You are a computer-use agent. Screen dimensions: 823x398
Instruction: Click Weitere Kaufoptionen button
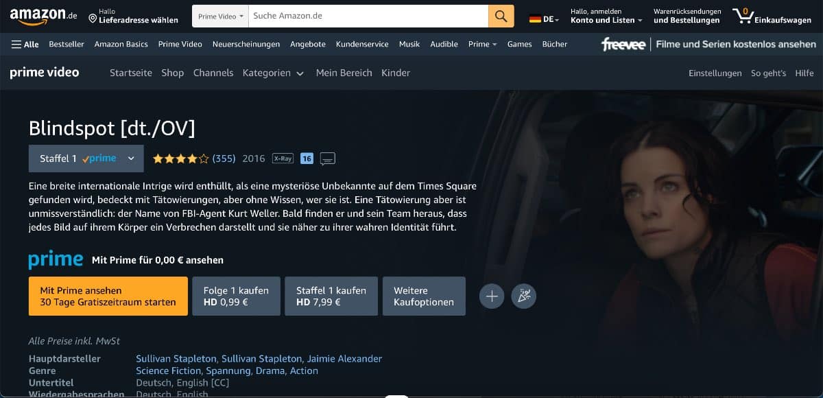point(424,296)
